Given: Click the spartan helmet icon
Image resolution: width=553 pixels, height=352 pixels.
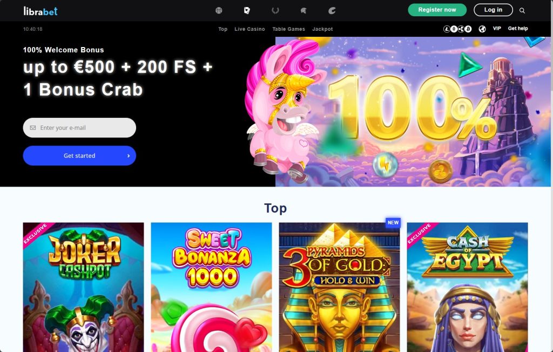Looking at the screenshot, I should click(304, 11).
